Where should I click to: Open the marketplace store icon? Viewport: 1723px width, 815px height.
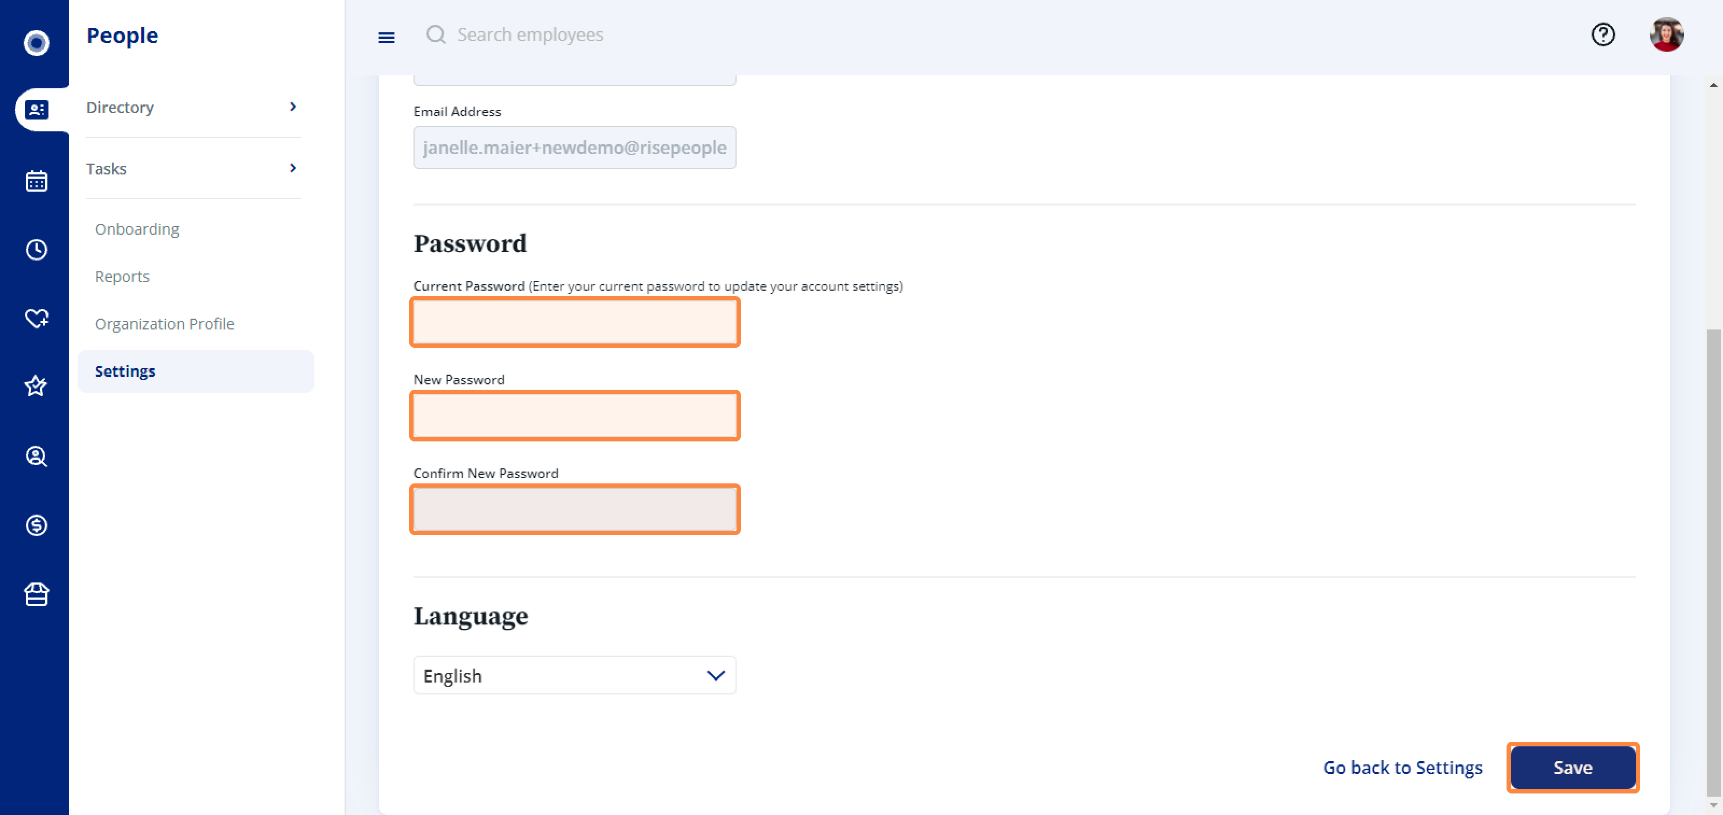(36, 594)
